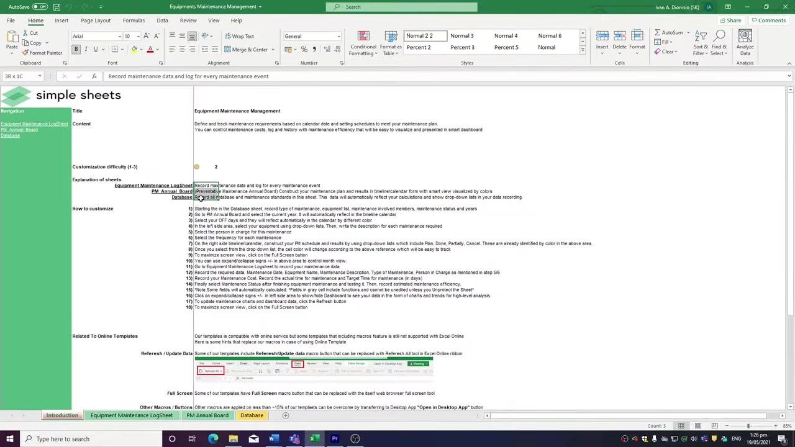Click the Paste clipboard icon
Viewport: 795px width, 447px height.
click(x=11, y=37)
